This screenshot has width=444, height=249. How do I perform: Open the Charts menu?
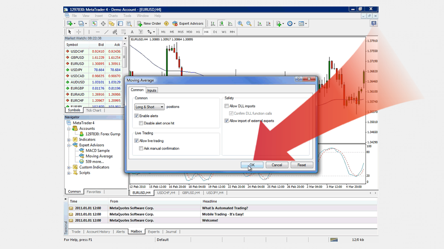[113, 16]
